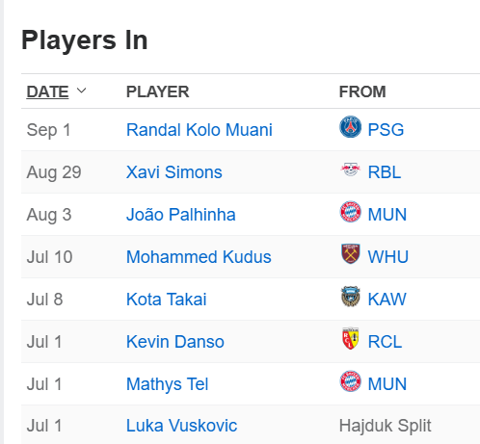Open Mohammed Kudus player link
480x444 pixels.
pyautogui.click(x=199, y=257)
